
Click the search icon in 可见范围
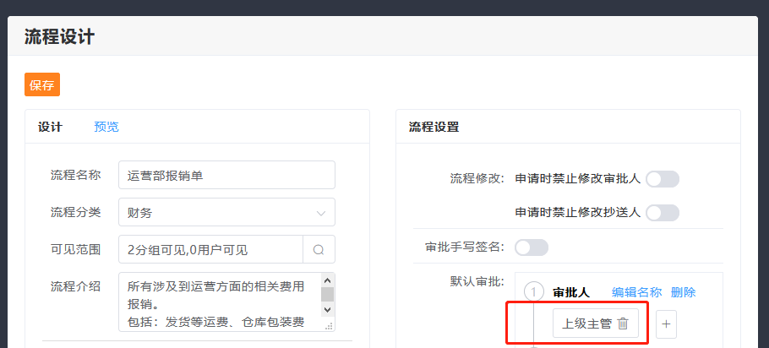tap(319, 249)
